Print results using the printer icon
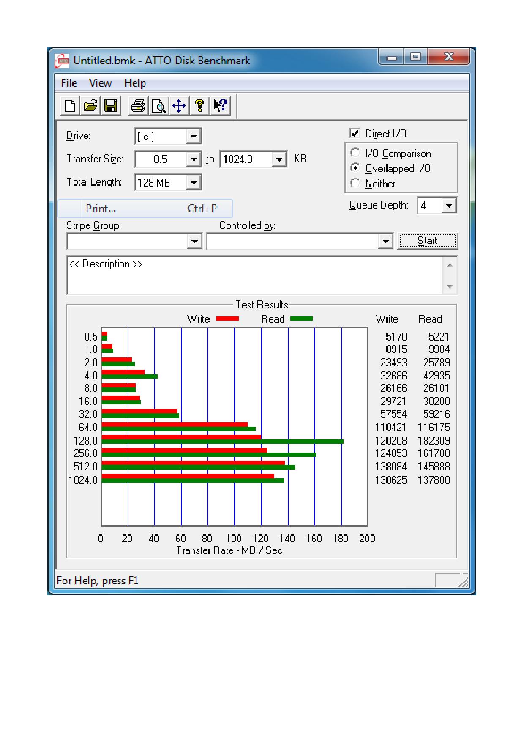Image resolution: width=524 pixels, height=742 pixels. tap(138, 106)
